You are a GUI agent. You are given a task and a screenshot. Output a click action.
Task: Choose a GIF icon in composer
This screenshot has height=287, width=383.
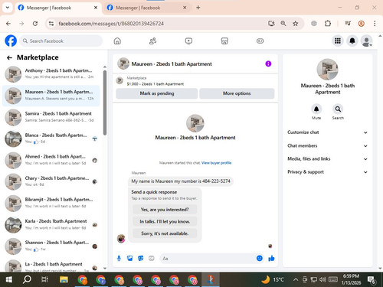pyautogui.click(x=152, y=259)
